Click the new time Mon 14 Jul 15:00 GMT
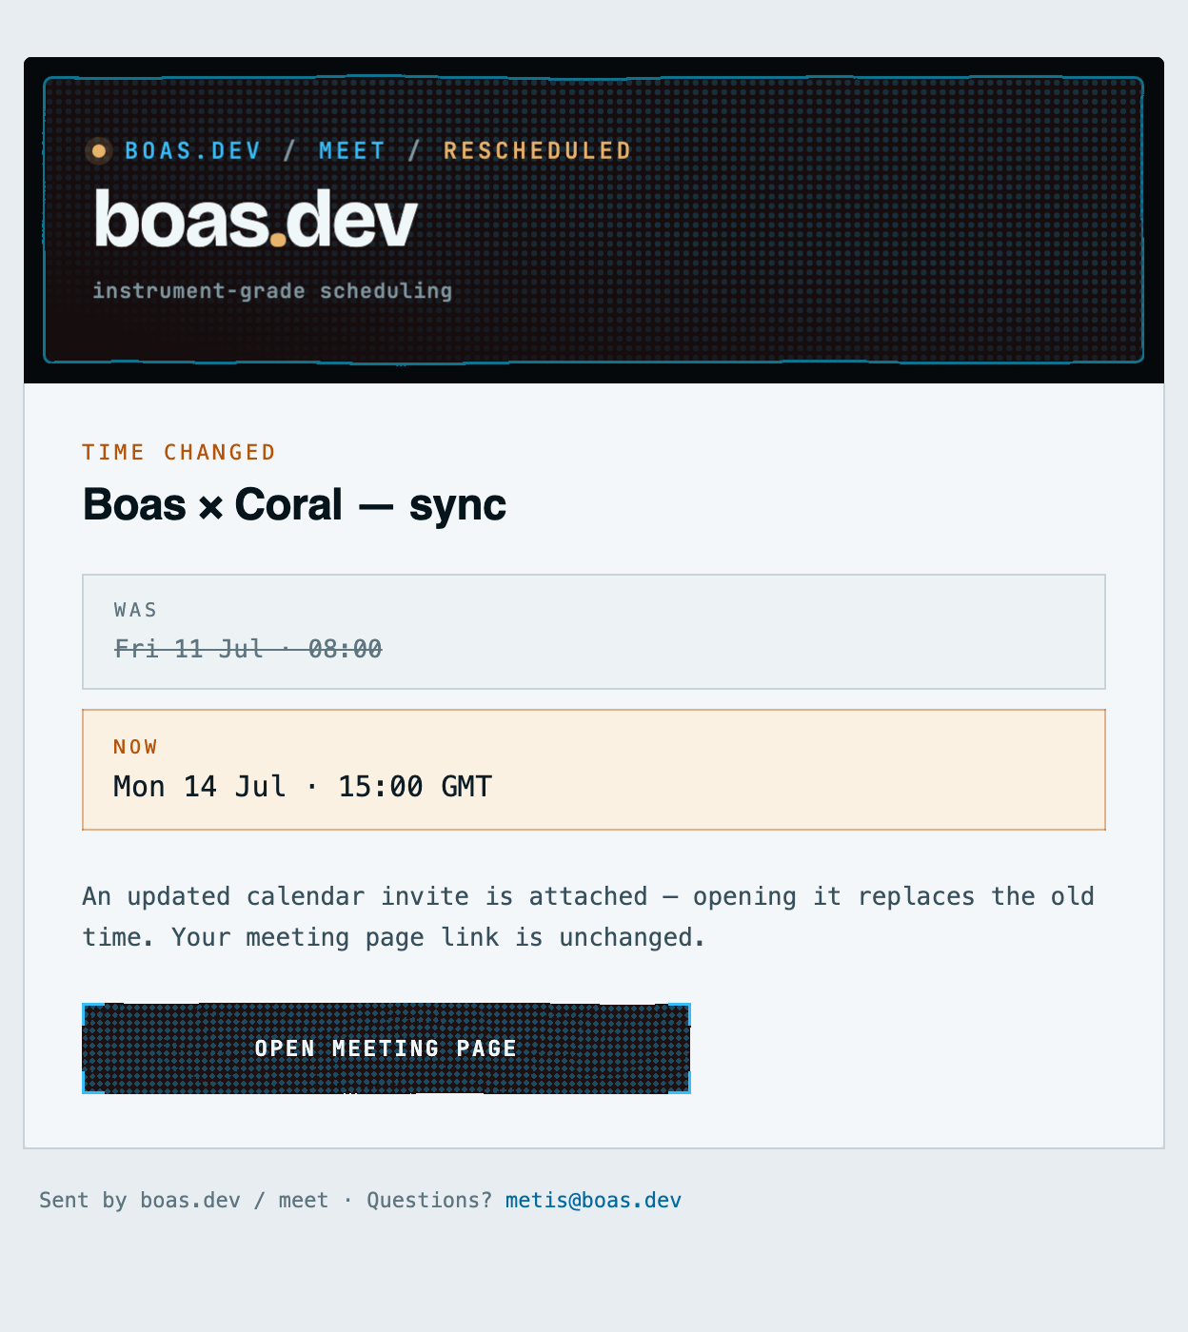This screenshot has height=1332, width=1188. 303,786
